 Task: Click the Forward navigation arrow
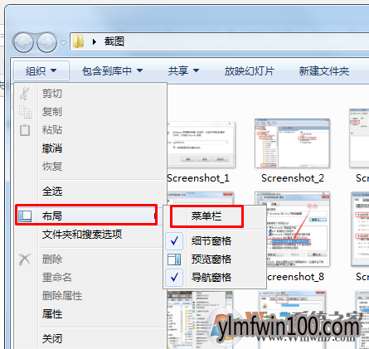click(x=46, y=42)
